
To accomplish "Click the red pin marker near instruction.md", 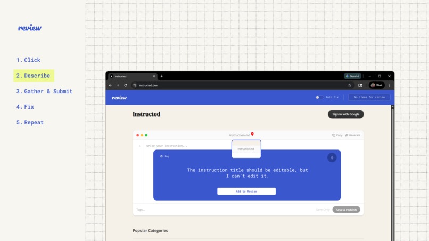I will [252, 134].
